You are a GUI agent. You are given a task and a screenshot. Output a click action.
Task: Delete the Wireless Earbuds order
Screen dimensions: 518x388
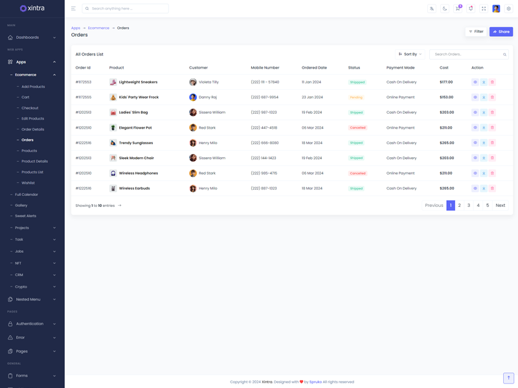pyautogui.click(x=492, y=189)
